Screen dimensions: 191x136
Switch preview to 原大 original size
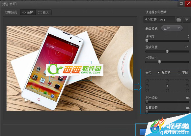click(x=43, y=12)
